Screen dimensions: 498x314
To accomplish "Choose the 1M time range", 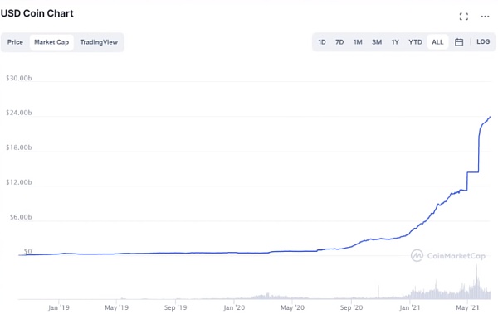I will click(358, 42).
